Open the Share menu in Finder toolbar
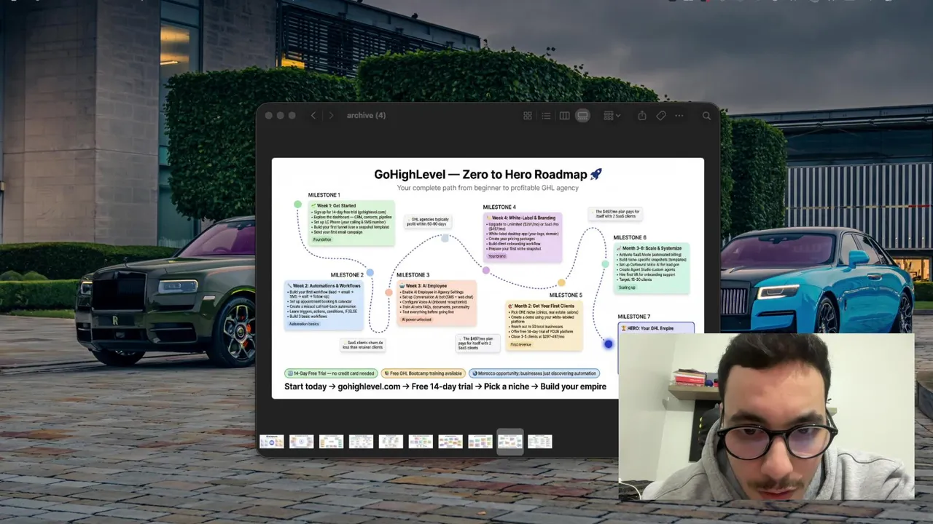Viewport: 933px width, 524px height. 642,116
